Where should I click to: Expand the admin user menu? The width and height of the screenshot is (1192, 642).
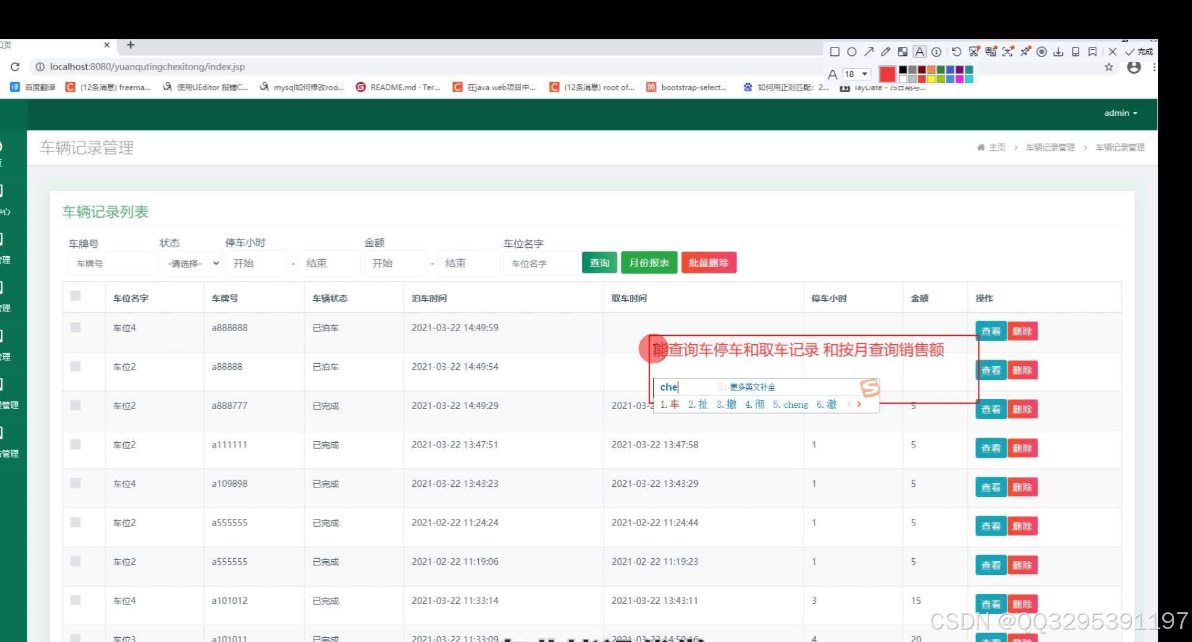pyautogui.click(x=1121, y=113)
